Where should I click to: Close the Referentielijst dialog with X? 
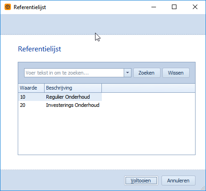click(x=195, y=7)
